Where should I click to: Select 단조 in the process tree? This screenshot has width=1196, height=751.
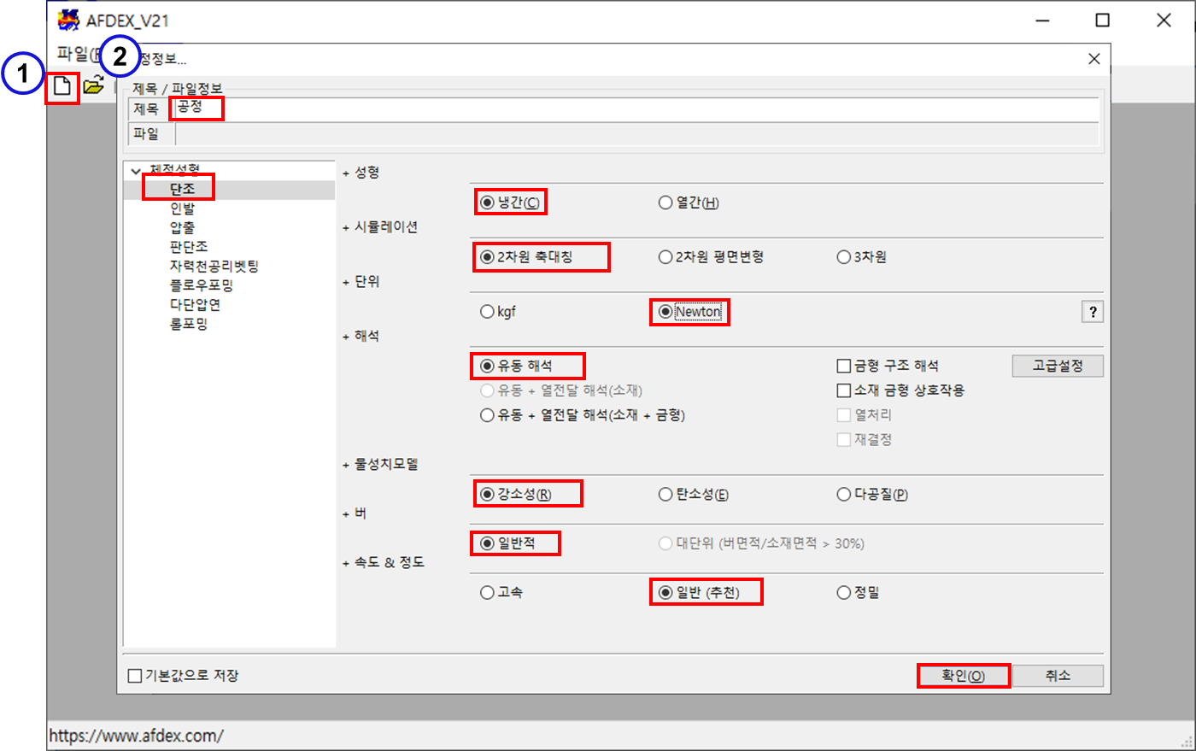[182, 189]
